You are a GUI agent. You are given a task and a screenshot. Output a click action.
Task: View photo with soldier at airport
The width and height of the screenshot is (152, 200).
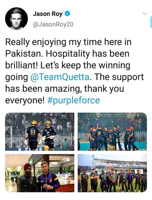point(40,173)
